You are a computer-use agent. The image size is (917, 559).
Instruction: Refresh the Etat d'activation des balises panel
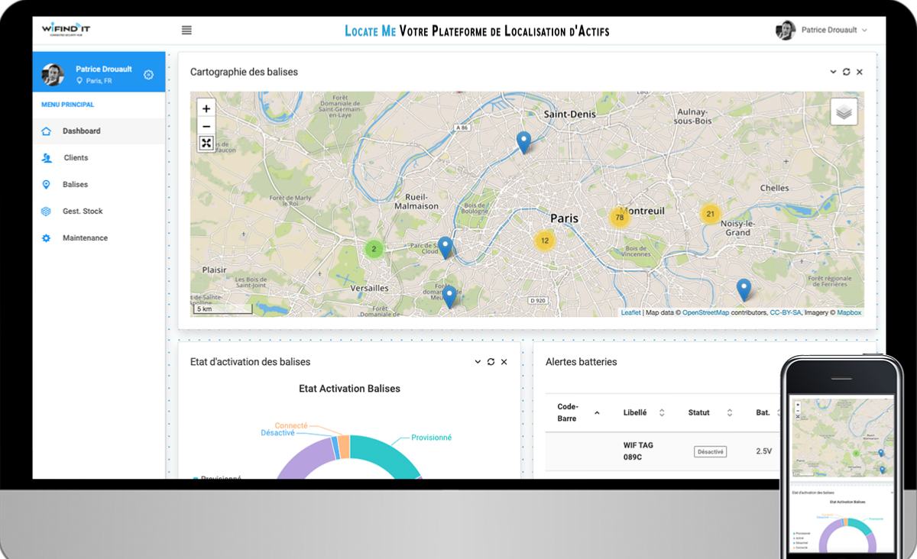click(491, 362)
